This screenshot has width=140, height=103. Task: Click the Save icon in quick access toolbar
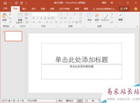(5, 3)
